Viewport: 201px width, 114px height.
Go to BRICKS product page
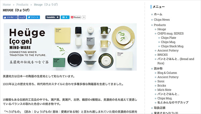(163, 55)
